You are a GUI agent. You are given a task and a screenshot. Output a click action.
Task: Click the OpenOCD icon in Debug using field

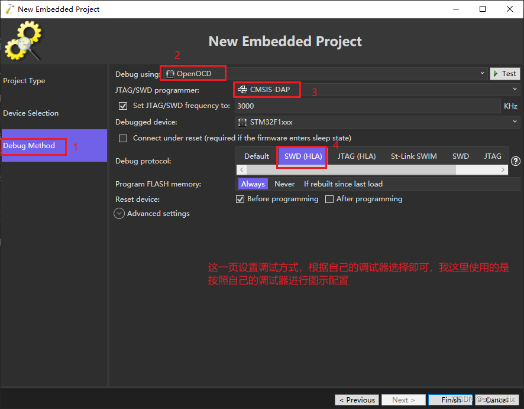coord(170,74)
